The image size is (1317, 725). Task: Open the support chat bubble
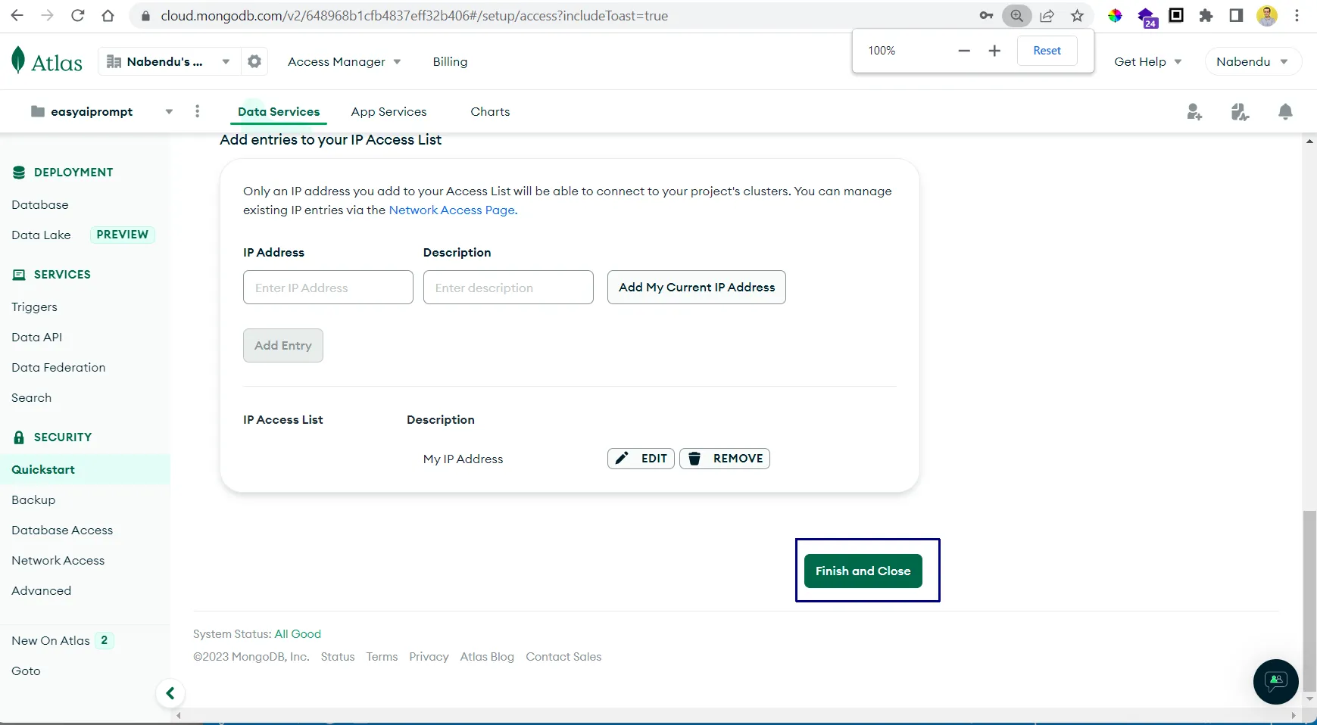[x=1276, y=682]
